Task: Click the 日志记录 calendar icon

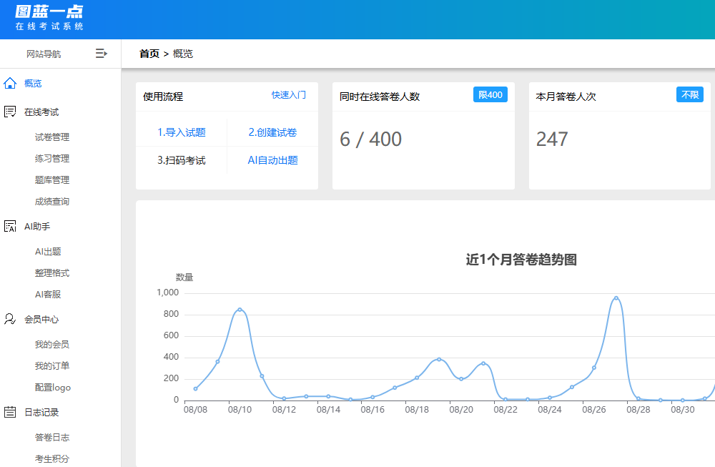Action: pos(10,412)
